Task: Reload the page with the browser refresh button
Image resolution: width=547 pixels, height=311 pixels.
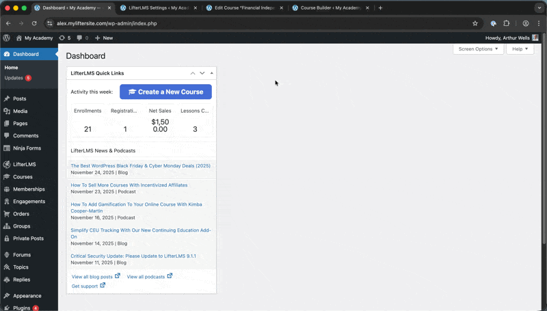Action: pos(34,23)
